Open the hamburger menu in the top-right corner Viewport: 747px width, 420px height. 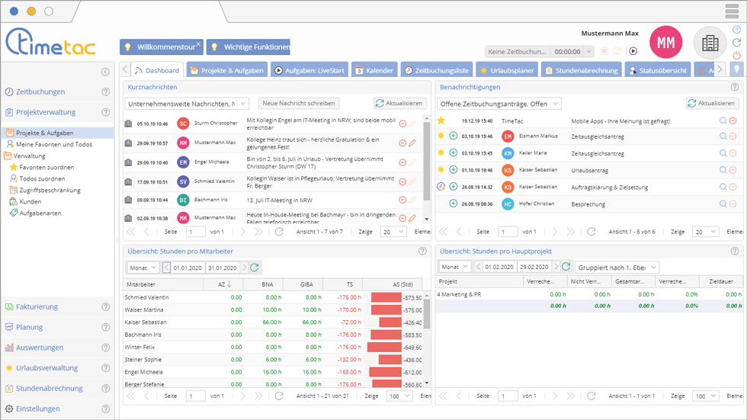pos(731,11)
